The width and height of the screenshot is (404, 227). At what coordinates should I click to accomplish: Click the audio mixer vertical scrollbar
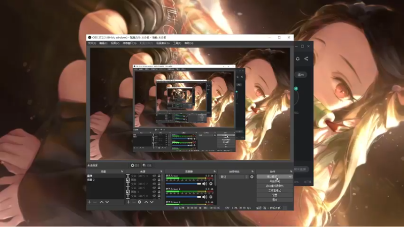(x=216, y=181)
